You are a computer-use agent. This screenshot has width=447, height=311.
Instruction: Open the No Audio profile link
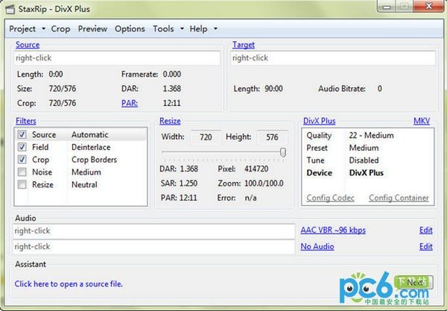pos(317,247)
